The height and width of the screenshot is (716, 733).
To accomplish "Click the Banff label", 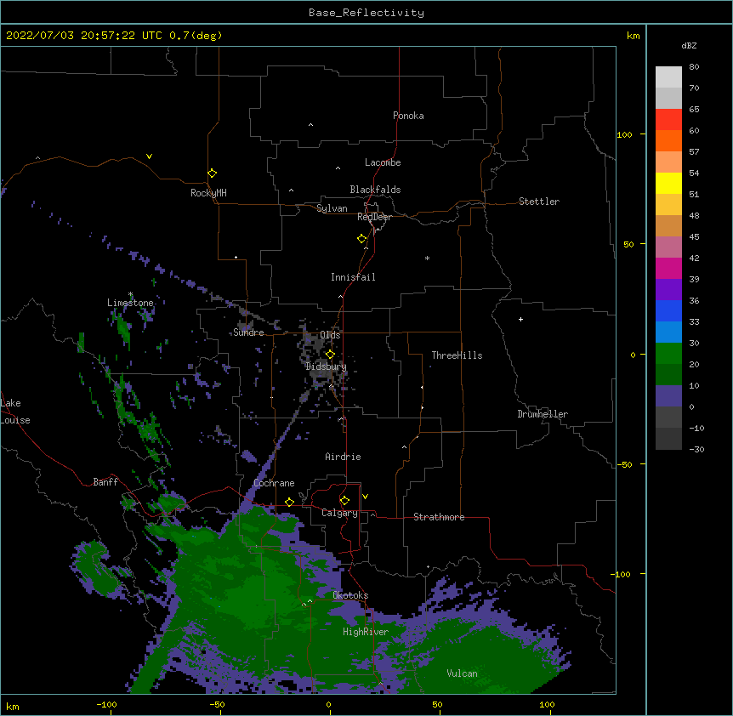I will (105, 482).
